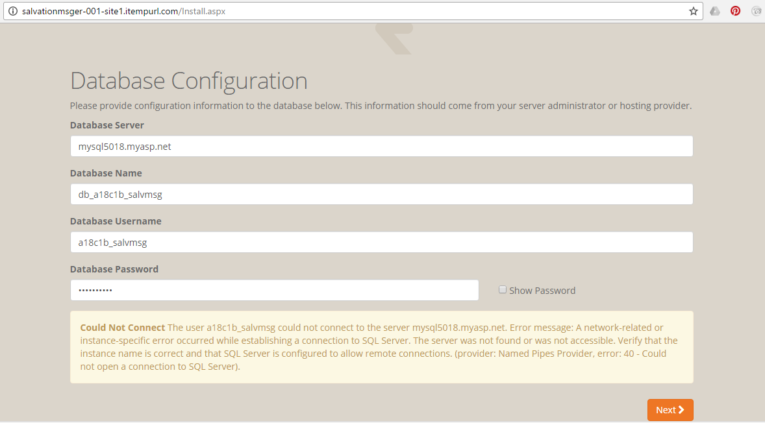Bookmark this page with the star icon
Image resolution: width=765 pixels, height=423 pixels.
pyautogui.click(x=694, y=11)
